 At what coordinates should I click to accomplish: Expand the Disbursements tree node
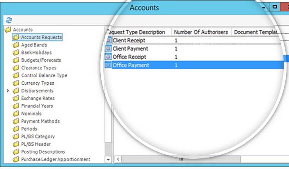tap(8, 91)
